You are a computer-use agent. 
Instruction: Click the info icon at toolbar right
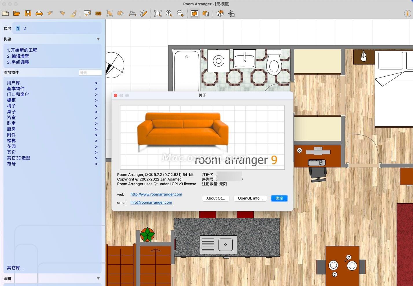407,13
